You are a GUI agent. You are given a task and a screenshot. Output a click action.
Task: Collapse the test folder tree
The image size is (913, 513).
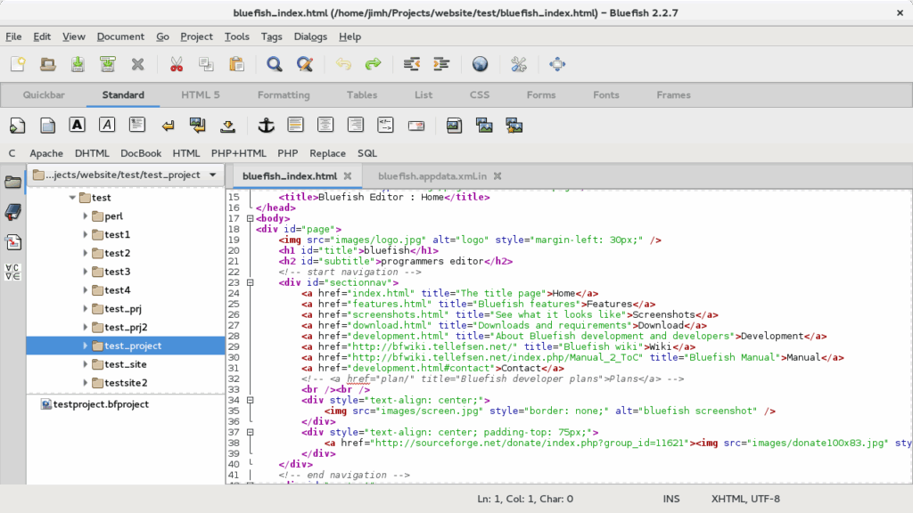pos(73,197)
